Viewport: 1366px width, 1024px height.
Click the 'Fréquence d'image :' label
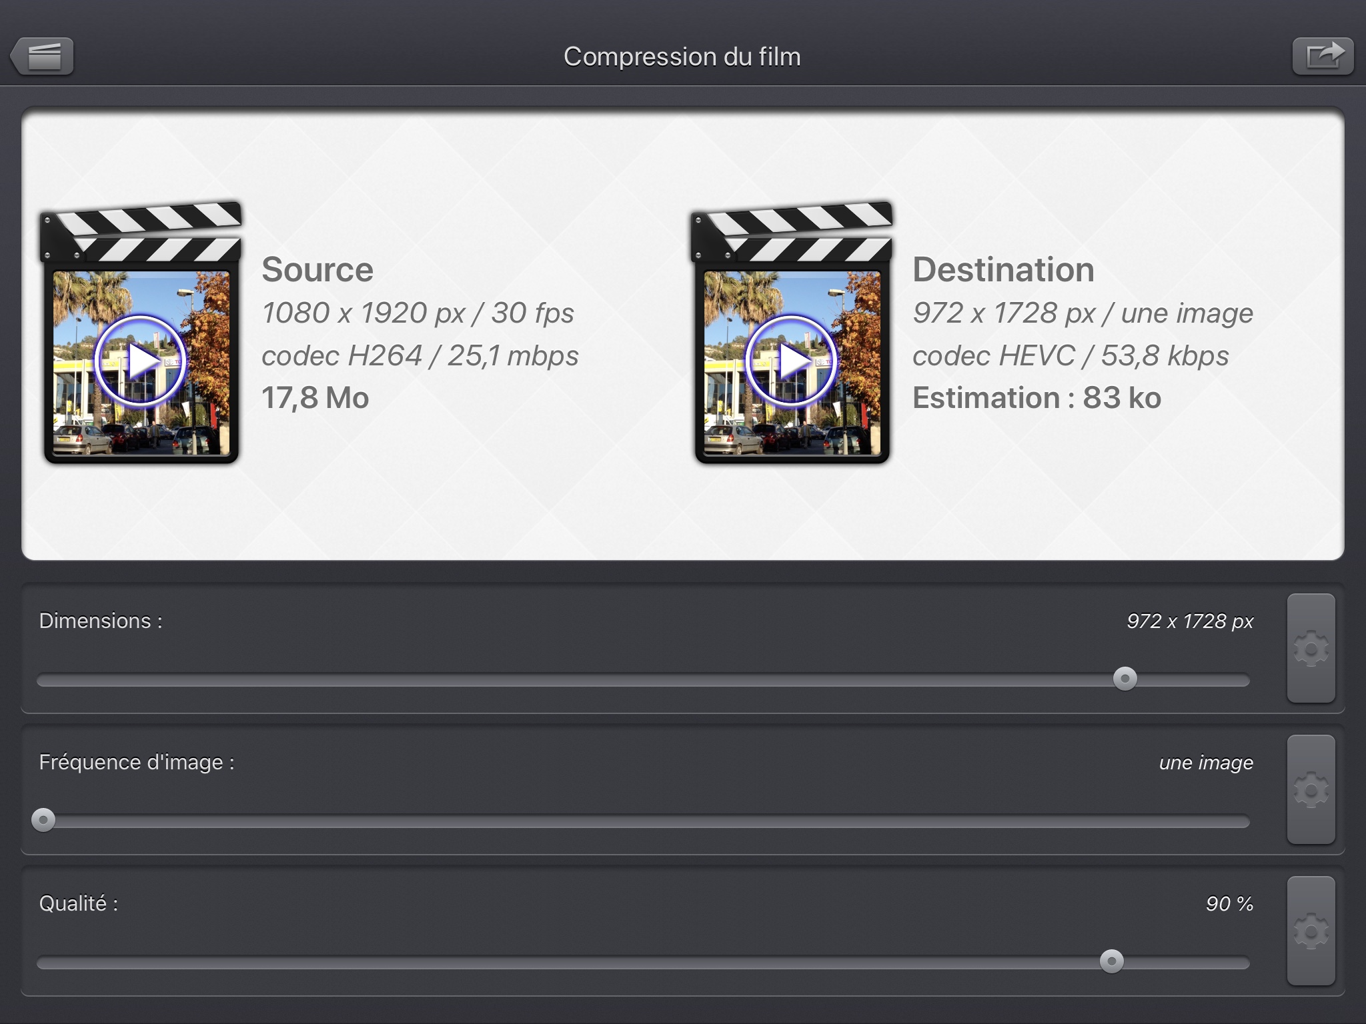click(x=137, y=762)
